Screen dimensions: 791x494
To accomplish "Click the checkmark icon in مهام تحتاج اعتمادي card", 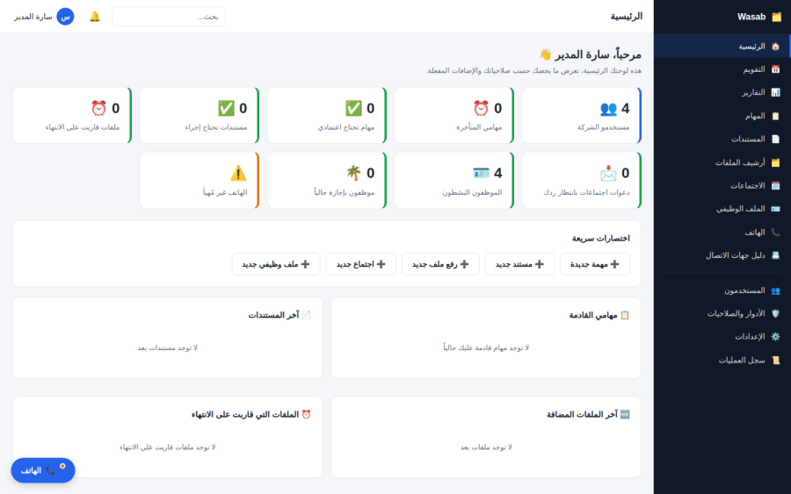I will (353, 108).
